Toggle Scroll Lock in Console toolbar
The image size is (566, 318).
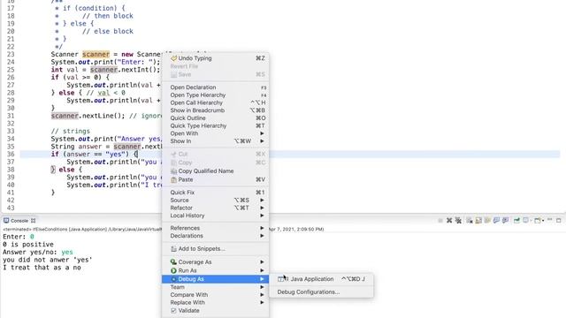pos(478,220)
